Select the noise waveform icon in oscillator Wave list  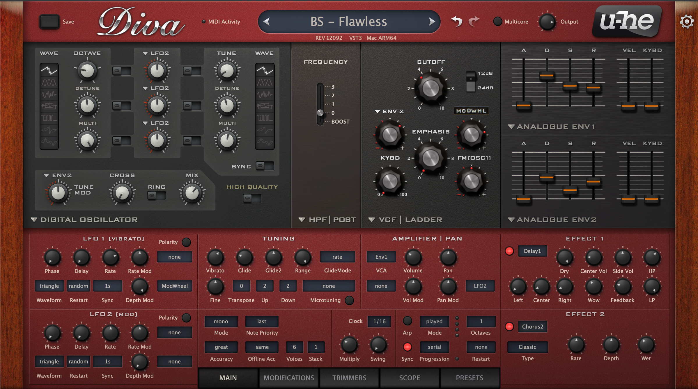tap(49, 94)
